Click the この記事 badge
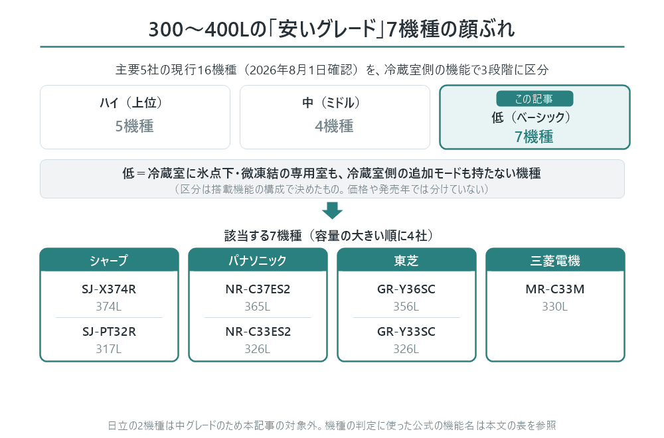664x438 pixels. tap(535, 99)
